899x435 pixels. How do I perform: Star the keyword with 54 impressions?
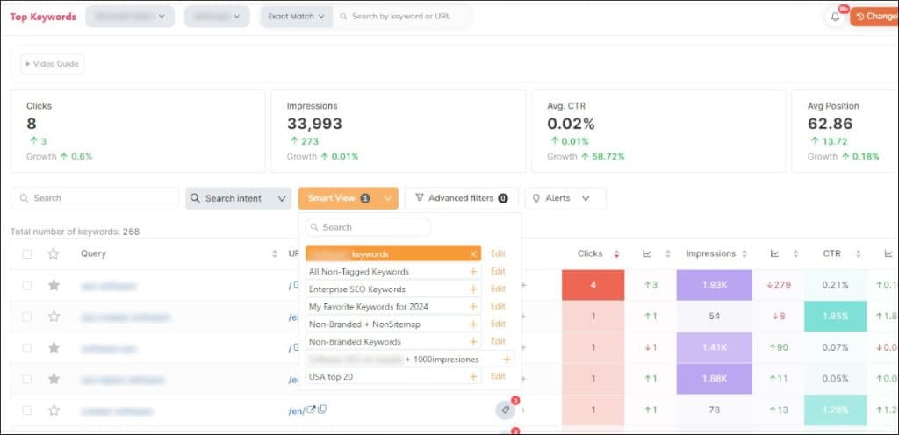(x=54, y=316)
